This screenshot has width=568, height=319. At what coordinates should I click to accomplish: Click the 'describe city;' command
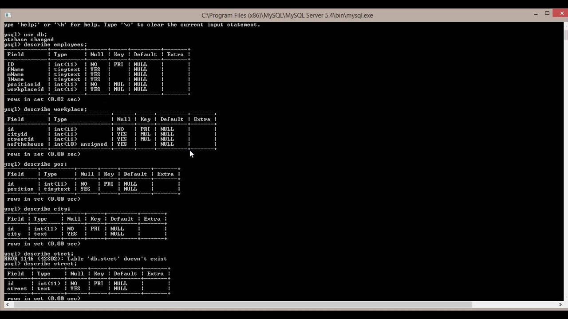click(37, 209)
